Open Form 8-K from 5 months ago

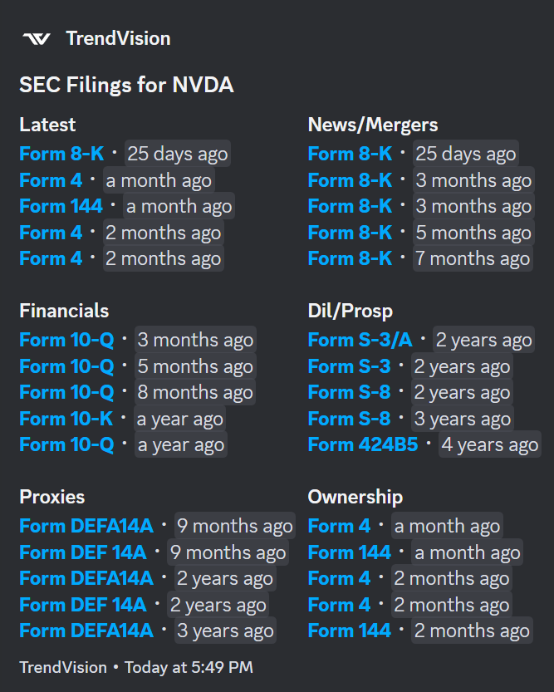350,233
